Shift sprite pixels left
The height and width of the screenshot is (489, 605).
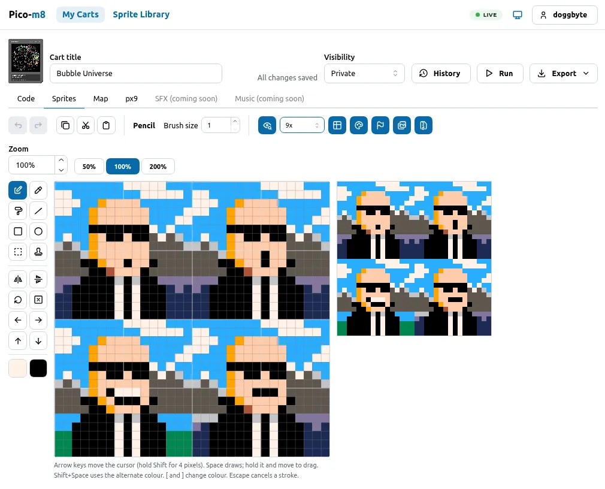pyautogui.click(x=18, y=320)
